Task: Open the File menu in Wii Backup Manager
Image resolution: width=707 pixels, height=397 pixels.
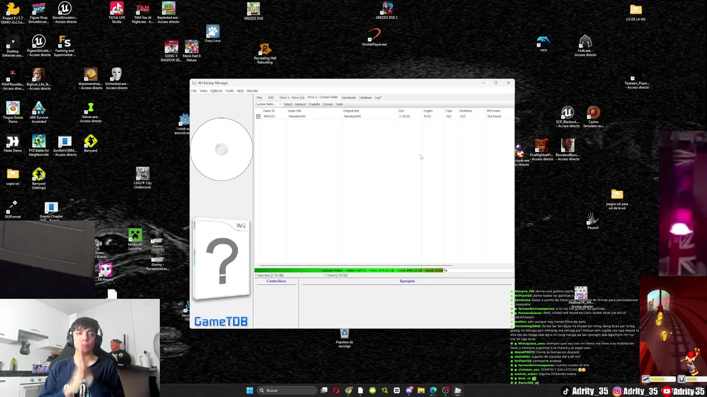Action: [194, 91]
